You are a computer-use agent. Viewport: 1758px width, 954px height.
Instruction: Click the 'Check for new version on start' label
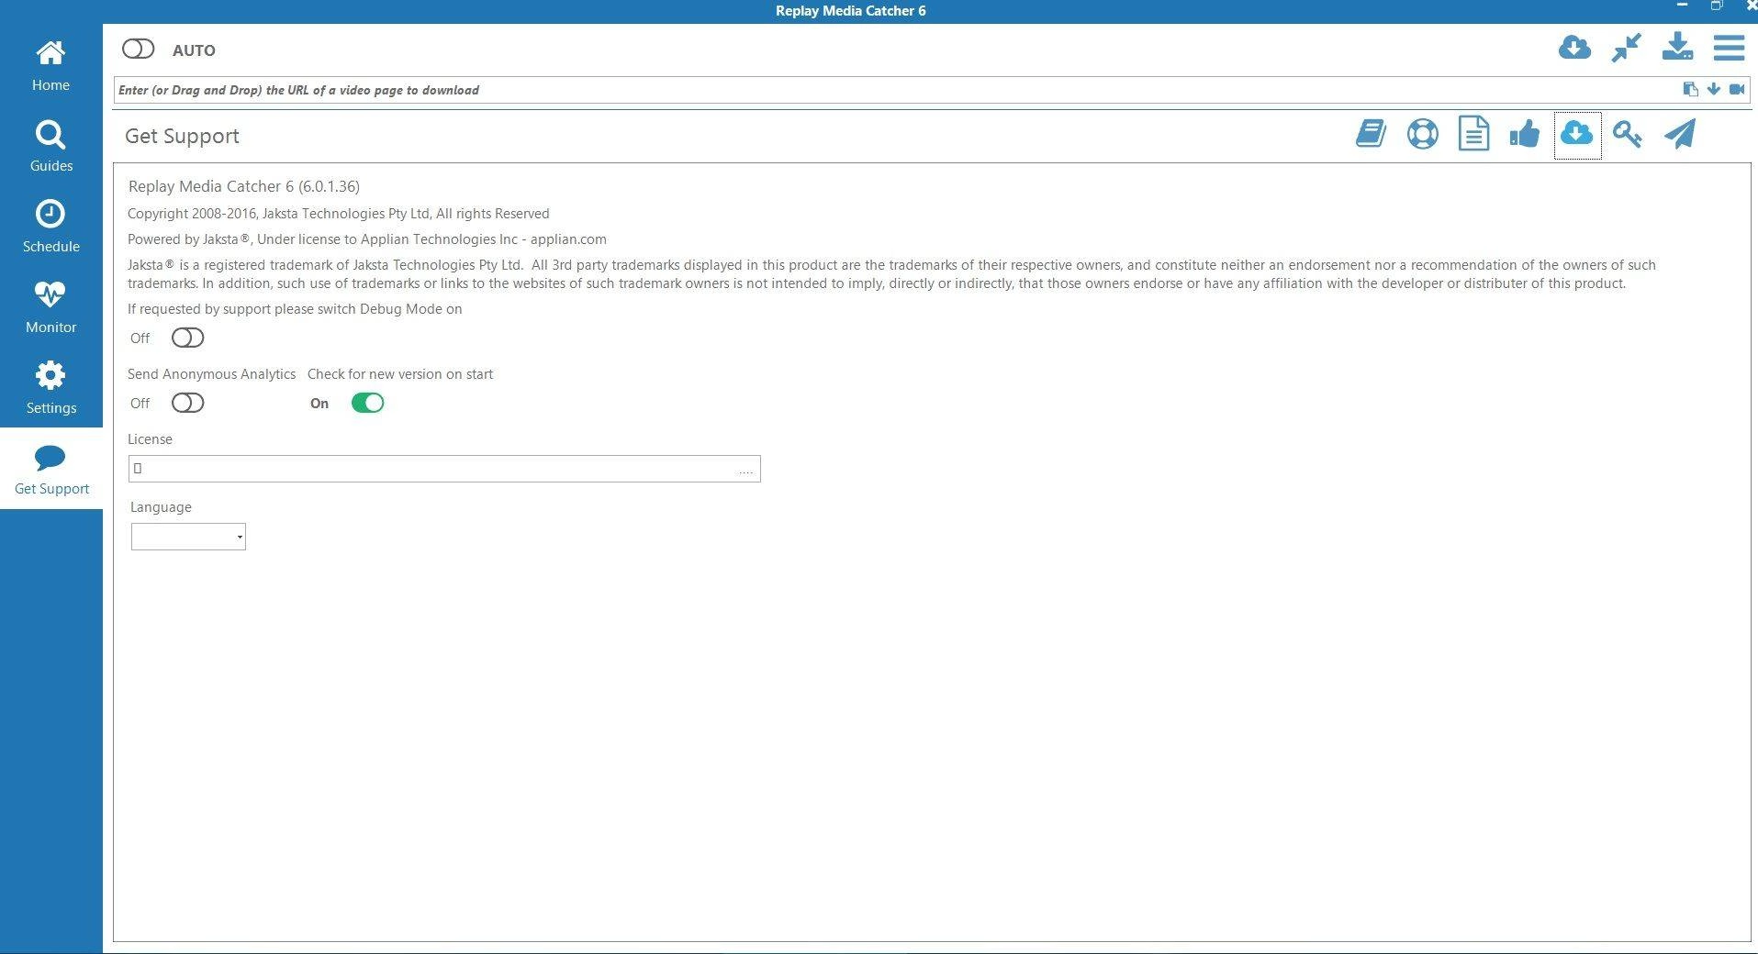point(400,374)
